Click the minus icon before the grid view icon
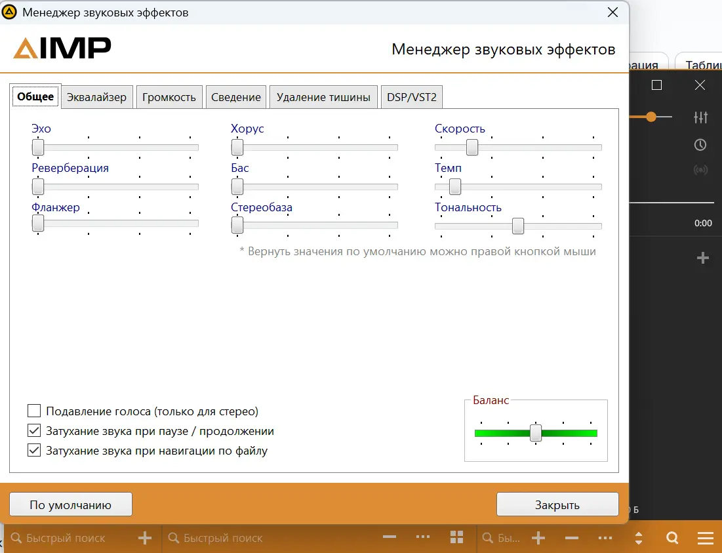This screenshot has width=722, height=553. coord(390,537)
